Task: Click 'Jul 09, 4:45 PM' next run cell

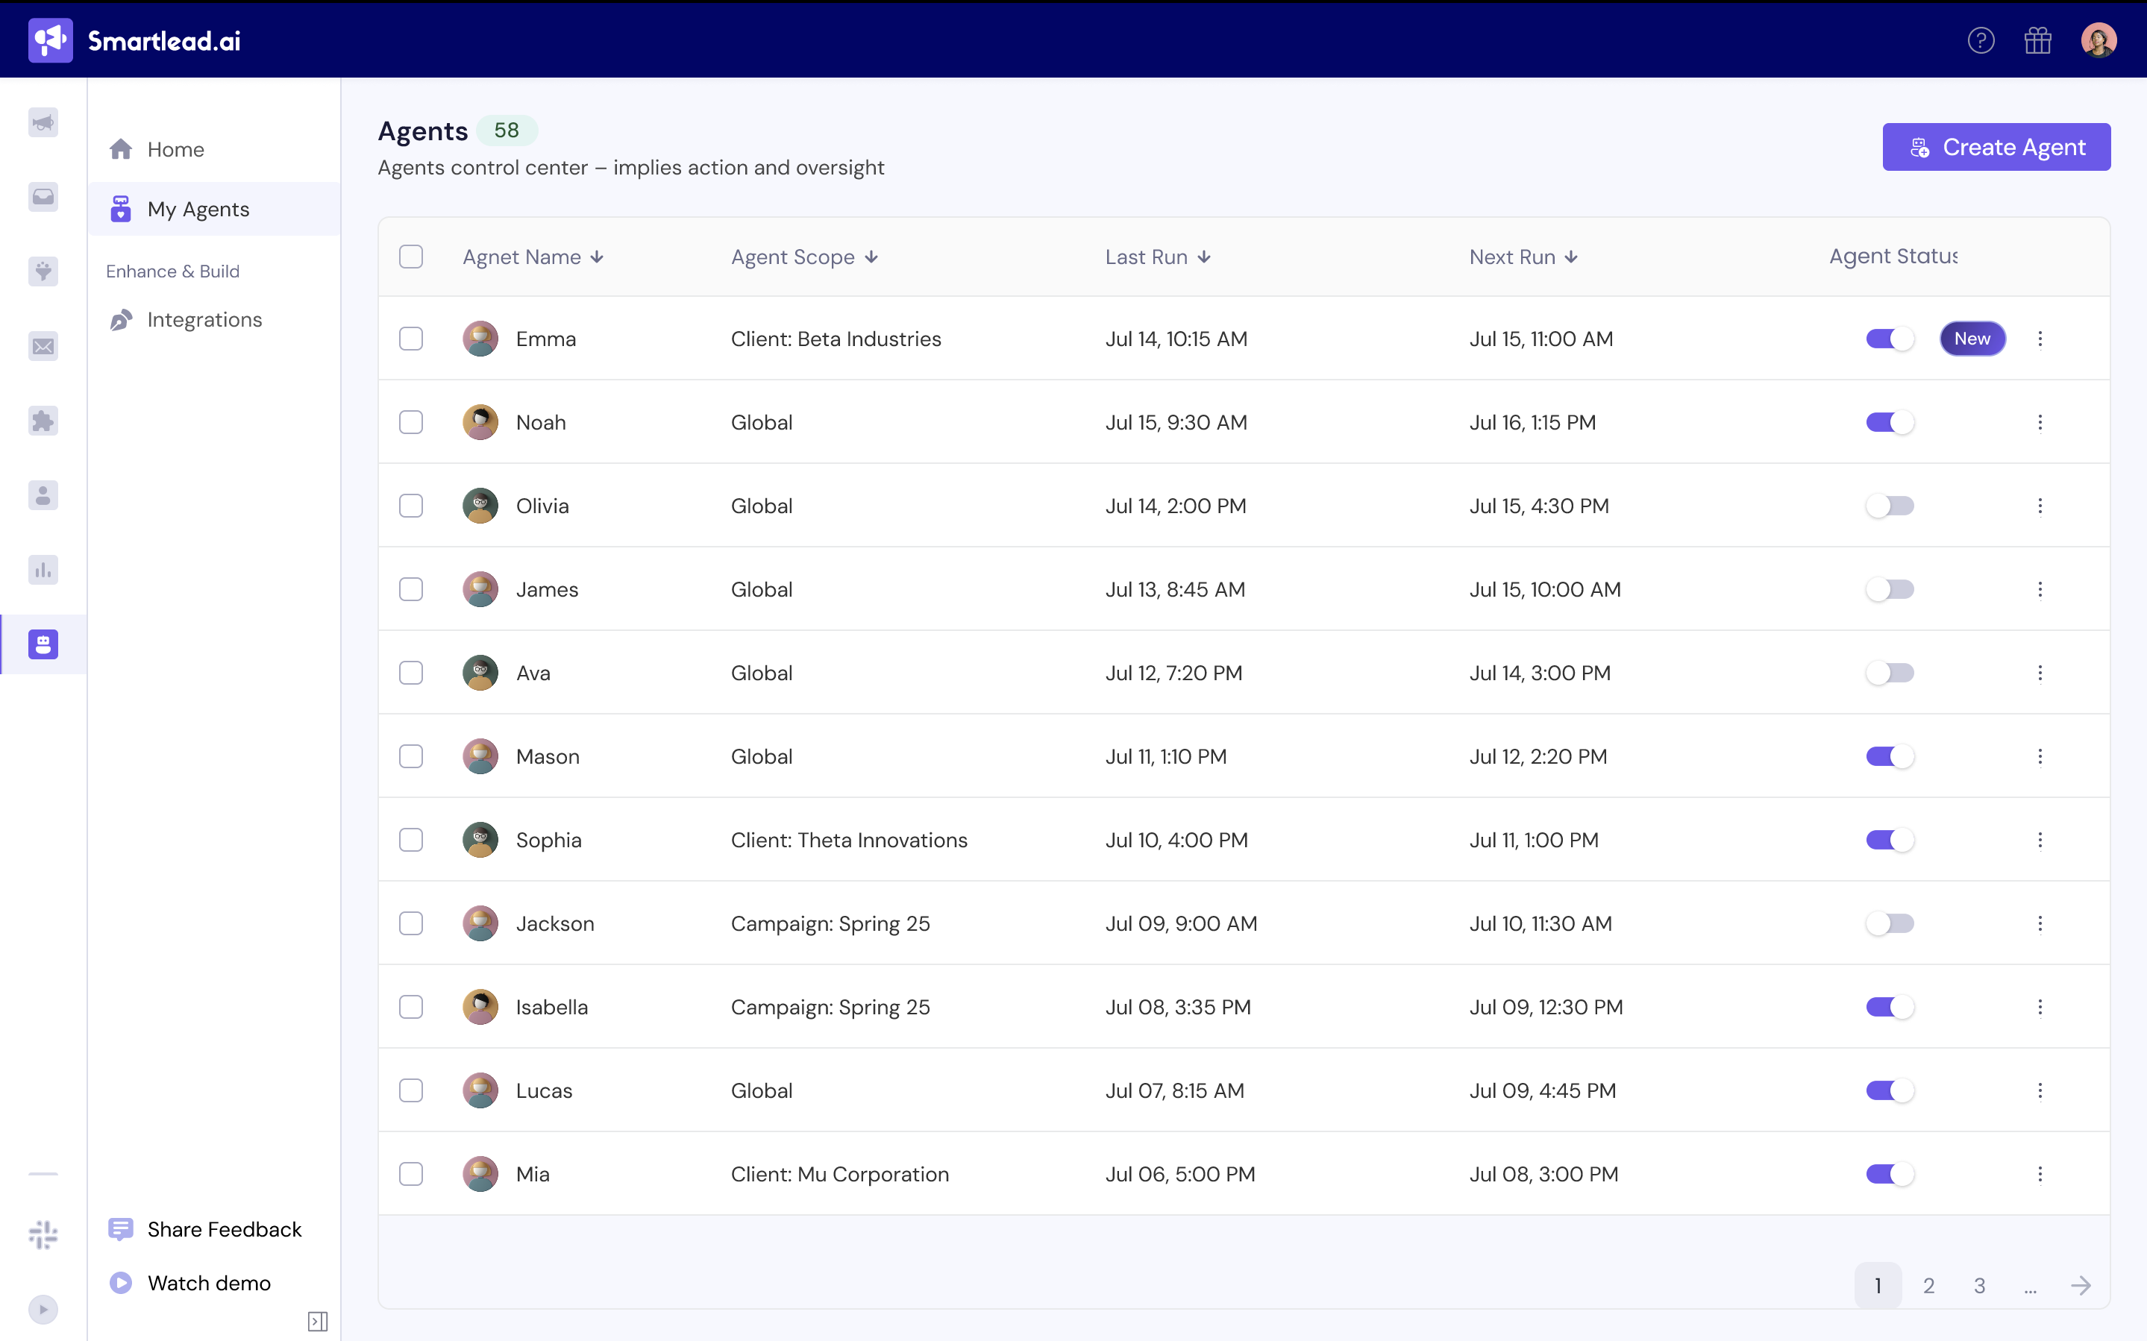Action: coord(1542,1091)
